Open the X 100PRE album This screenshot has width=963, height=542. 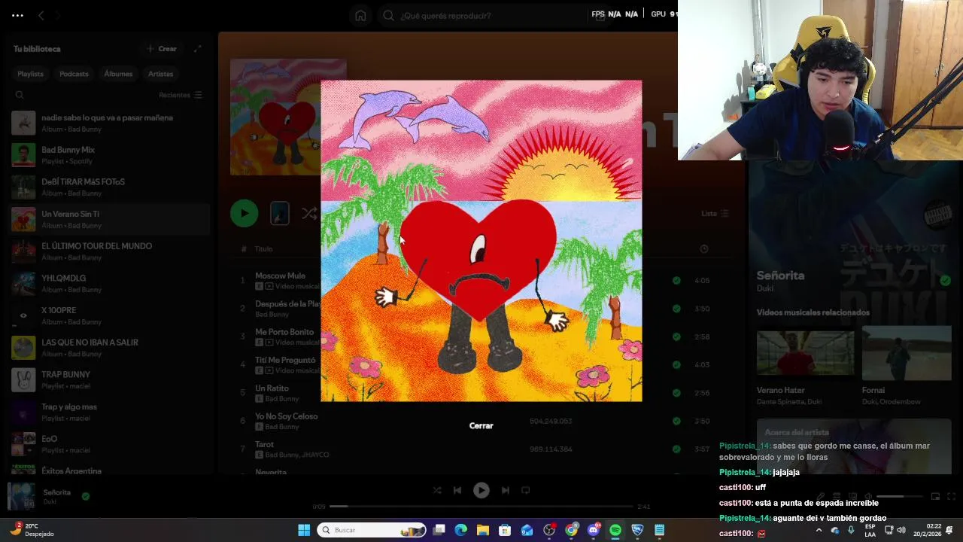coord(109,315)
